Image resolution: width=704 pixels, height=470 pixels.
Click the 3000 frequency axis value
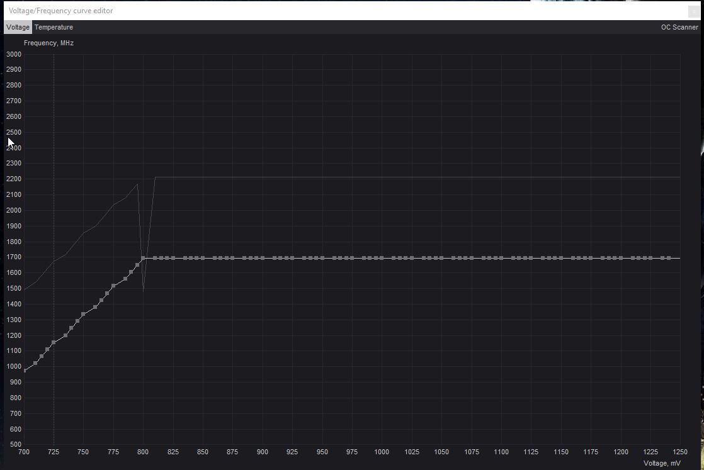coord(13,54)
